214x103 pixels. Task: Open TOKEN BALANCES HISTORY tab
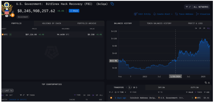(x=159, y=23)
